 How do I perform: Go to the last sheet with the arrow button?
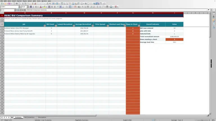point(9,117)
